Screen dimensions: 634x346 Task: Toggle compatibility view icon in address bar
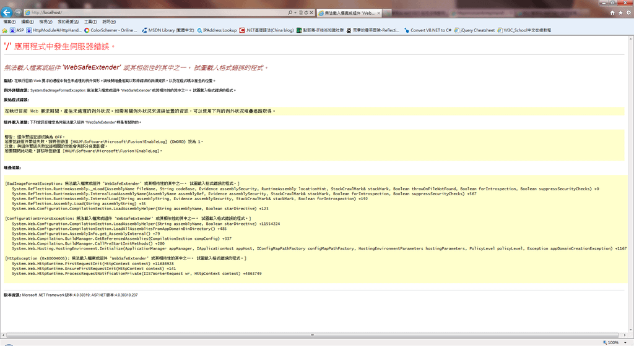(301, 12)
